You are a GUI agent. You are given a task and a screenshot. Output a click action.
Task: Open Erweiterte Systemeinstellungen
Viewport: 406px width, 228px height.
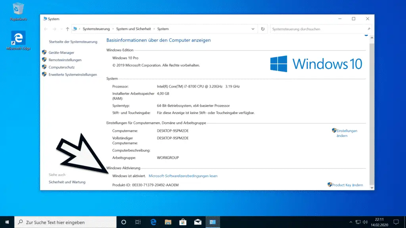pos(73,74)
